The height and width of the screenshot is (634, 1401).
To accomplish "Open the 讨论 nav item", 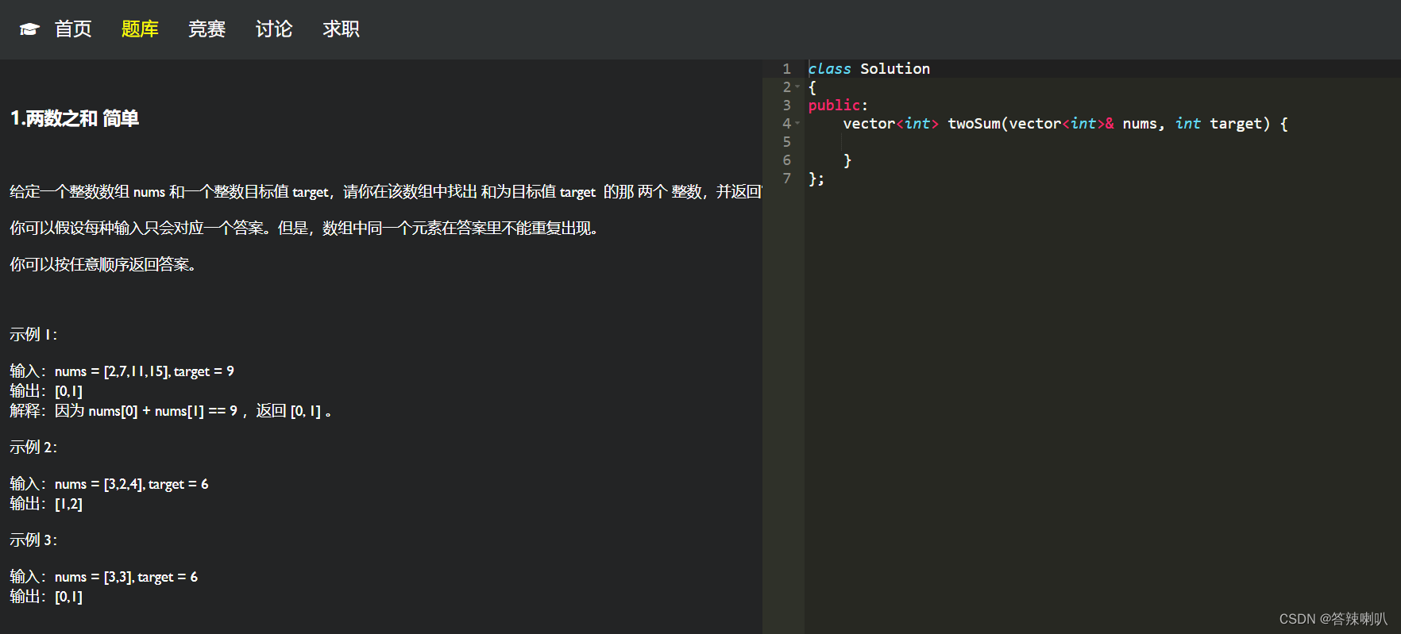I will (274, 29).
